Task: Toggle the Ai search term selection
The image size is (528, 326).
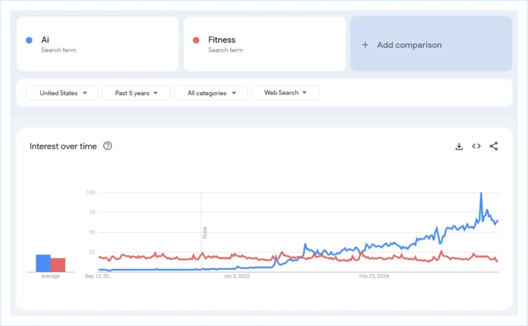Action: (x=97, y=43)
